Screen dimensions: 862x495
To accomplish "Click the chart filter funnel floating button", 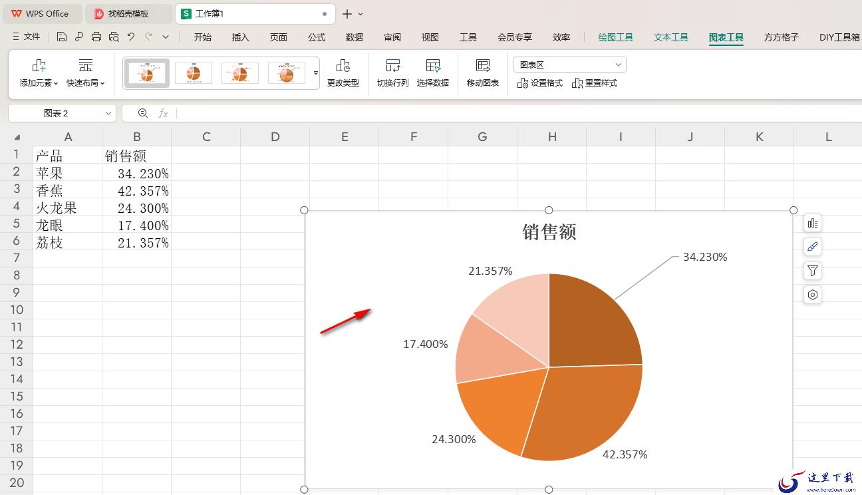I will tap(813, 271).
